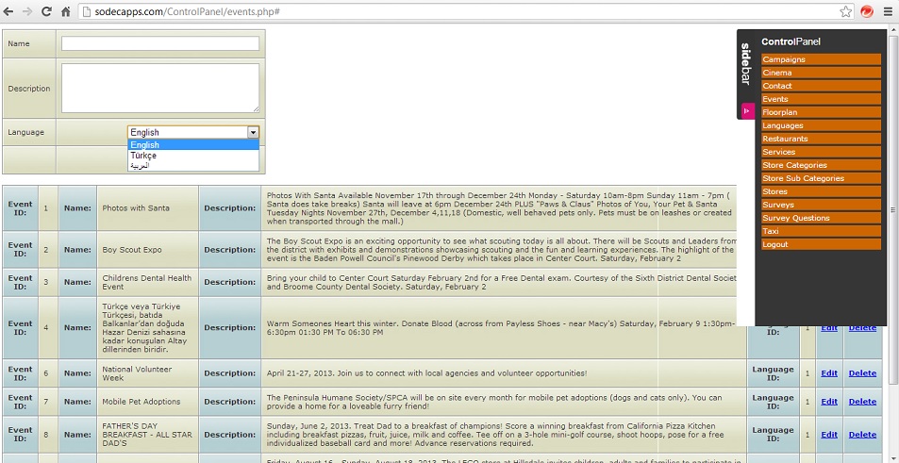Edit the Mobile Pet Adoptions event
The height and width of the screenshot is (463, 899).
coord(828,402)
